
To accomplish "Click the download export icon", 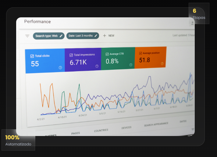I will [x=192, y=23].
